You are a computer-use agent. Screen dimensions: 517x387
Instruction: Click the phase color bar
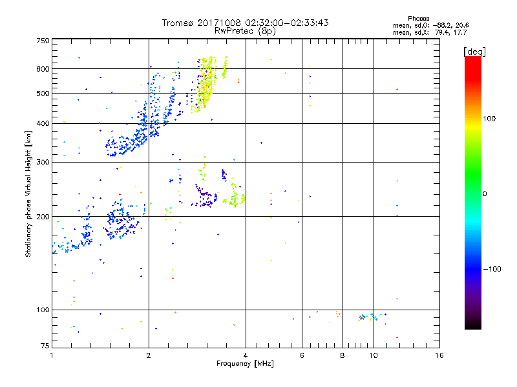click(x=473, y=192)
